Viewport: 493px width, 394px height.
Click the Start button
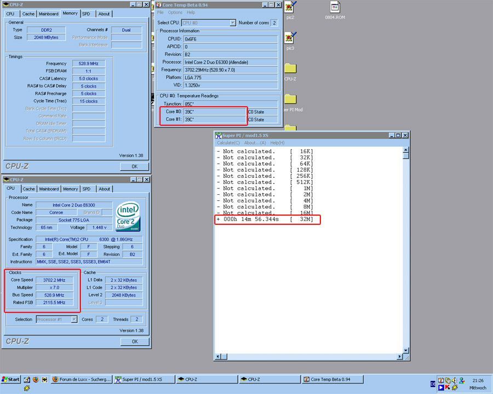click(x=11, y=379)
